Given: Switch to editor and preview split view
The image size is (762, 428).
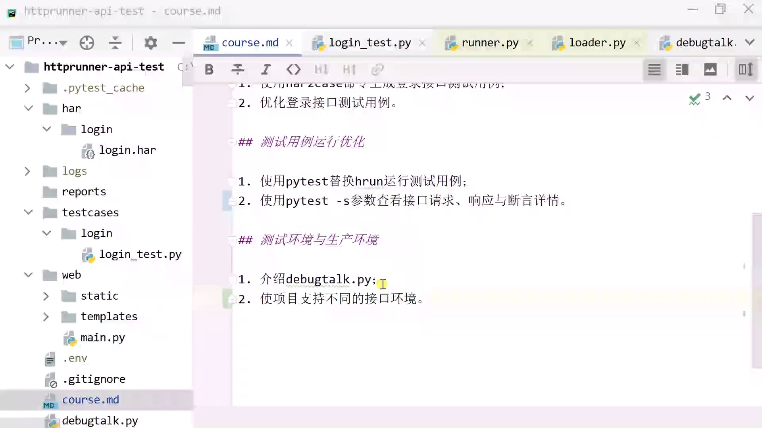Looking at the screenshot, I should [682, 70].
